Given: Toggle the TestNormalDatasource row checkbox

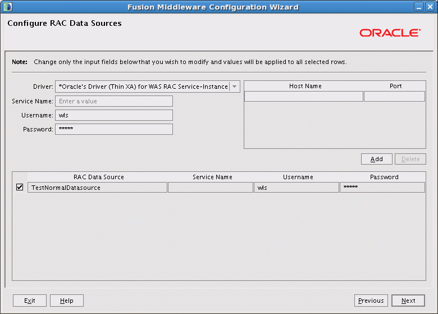Looking at the screenshot, I should [20, 187].
